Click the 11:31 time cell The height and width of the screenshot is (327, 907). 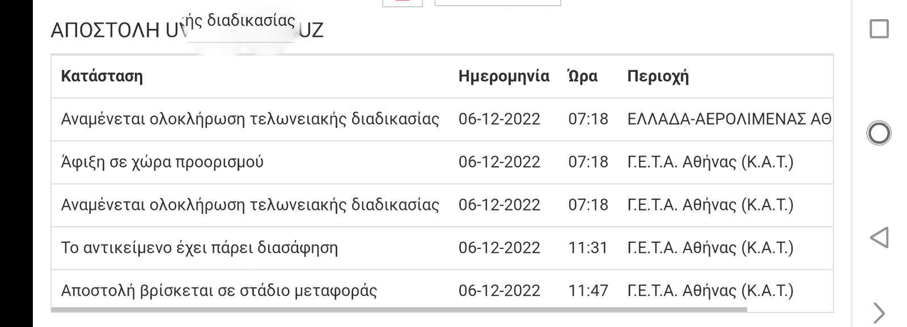588,248
